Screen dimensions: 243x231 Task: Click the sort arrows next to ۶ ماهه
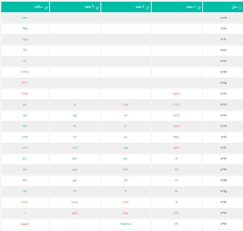click(x=148, y=7)
